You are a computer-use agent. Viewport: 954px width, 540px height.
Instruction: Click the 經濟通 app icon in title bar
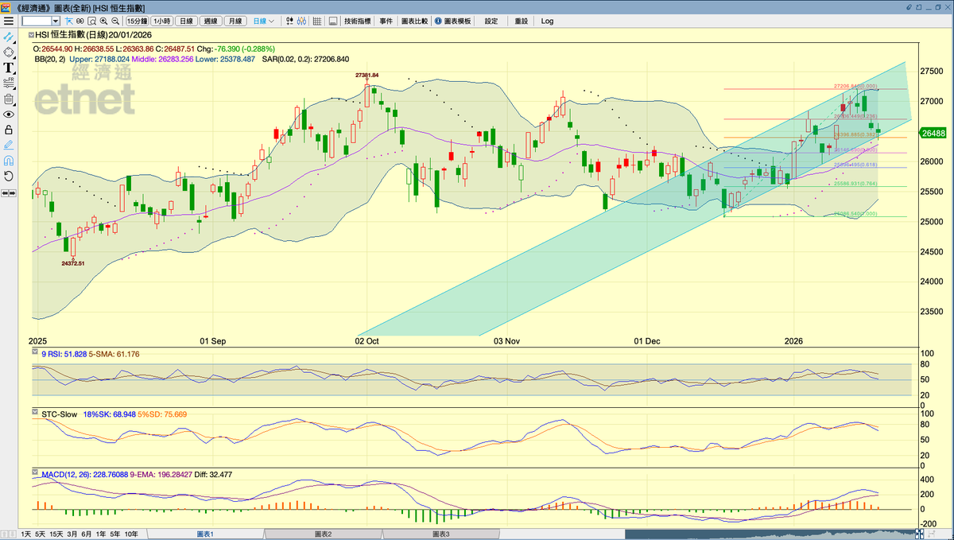[7, 6]
